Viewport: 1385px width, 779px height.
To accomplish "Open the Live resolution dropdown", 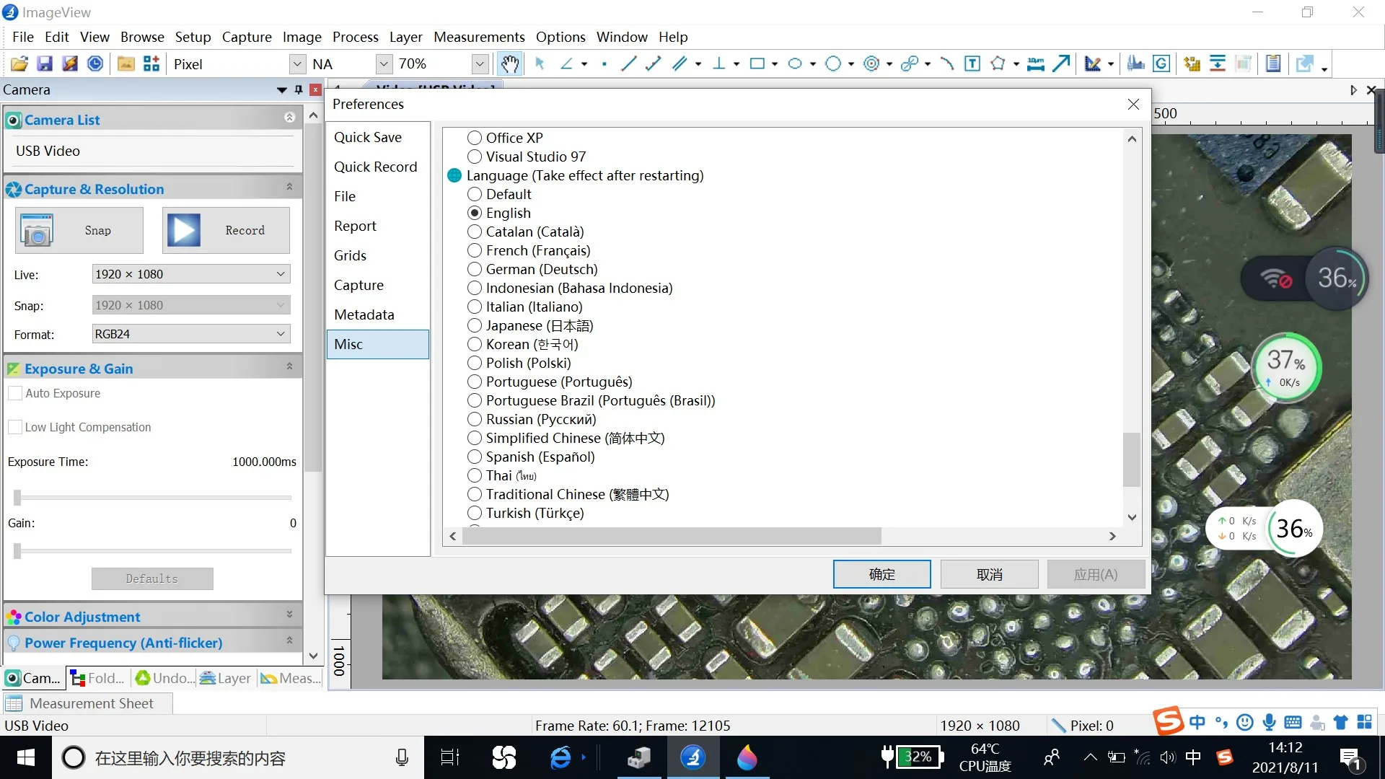I will coord(281,274).
